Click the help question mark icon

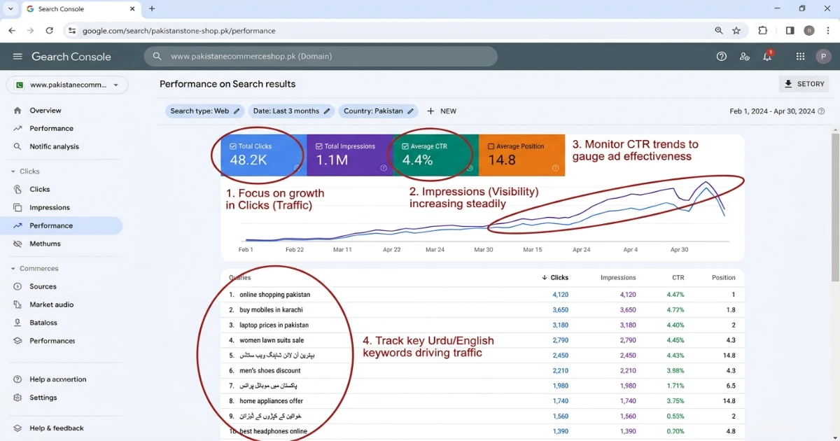(722, 57)
